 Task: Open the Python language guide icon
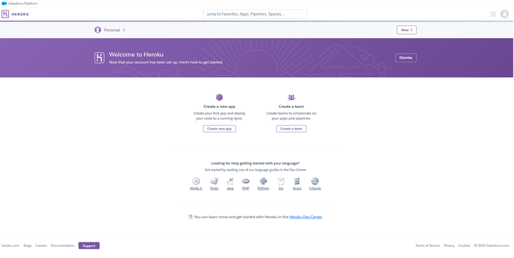point(263,181)
